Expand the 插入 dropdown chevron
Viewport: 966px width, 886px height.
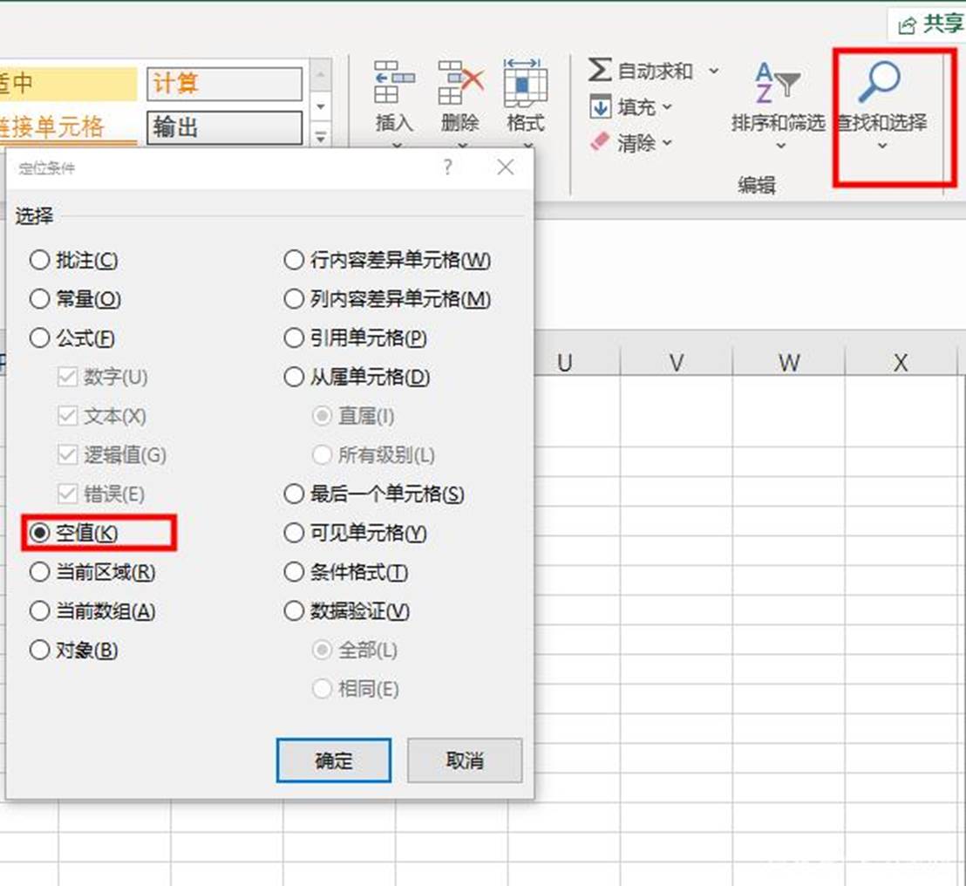[x=397, y=146]
